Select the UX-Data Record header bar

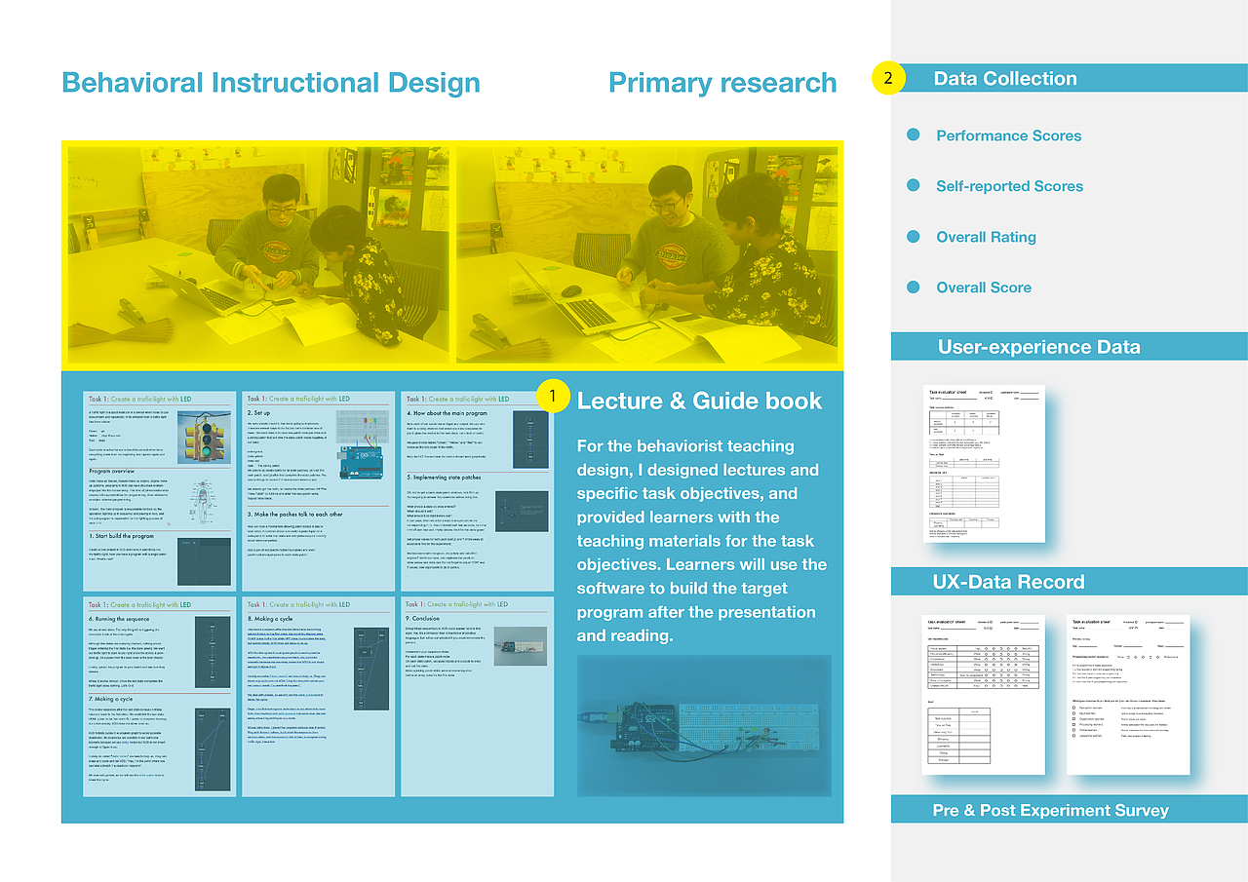point(1070,582)
